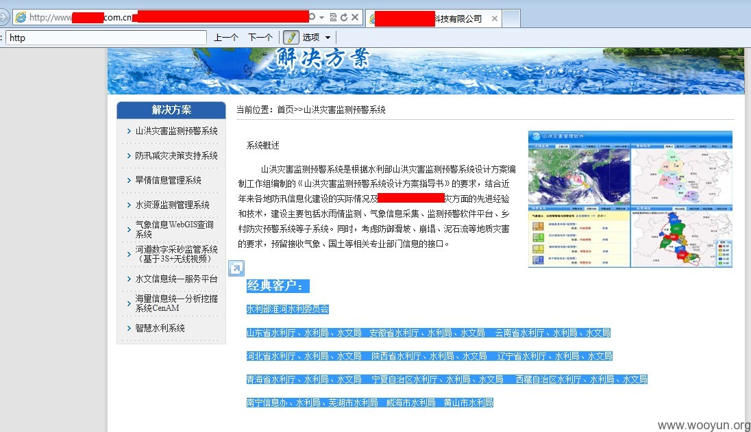This screenshot has width=751, height=432.
Task: Click 宁夏自治区水利厅、水利局、水文局 text
Action: (x=437, y=379)
